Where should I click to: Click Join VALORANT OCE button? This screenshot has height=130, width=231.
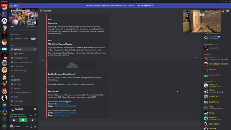point(145,5)
